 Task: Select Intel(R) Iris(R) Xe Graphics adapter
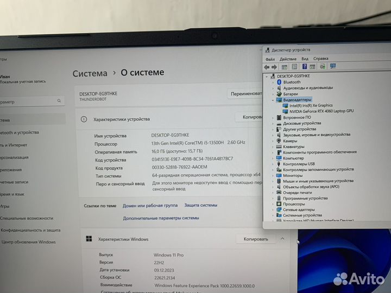(x=311, y=105)
